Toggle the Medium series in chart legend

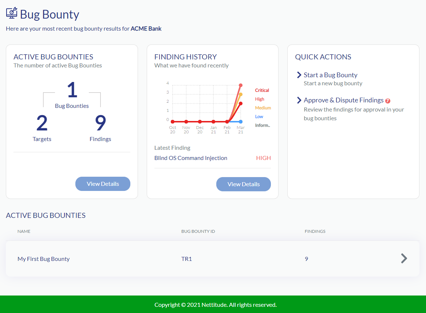coord(263,108)
